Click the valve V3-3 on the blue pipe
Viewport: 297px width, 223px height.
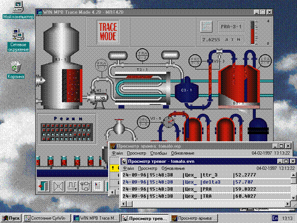tap(219, 52)
